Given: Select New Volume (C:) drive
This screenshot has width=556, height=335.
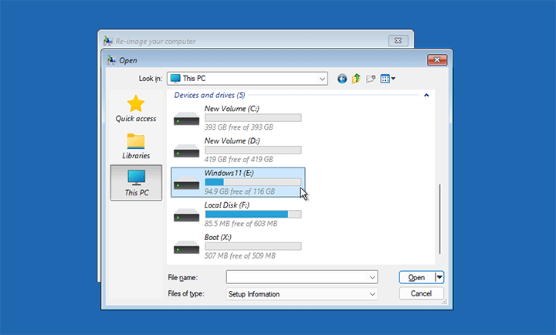Looking at the screenshot, I should point(238,118).
